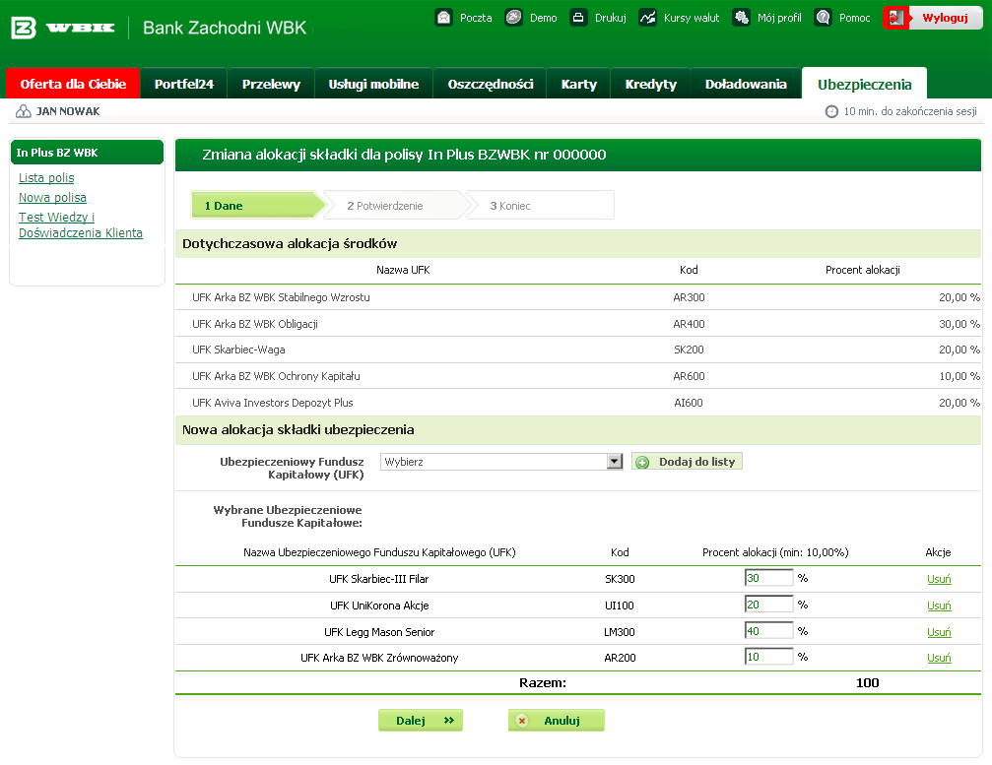
Task: Click step 1 Dane in wizard
Action: [x=257, y=206]
